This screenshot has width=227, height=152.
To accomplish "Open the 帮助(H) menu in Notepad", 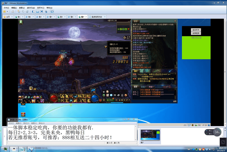I will point(42,123).
